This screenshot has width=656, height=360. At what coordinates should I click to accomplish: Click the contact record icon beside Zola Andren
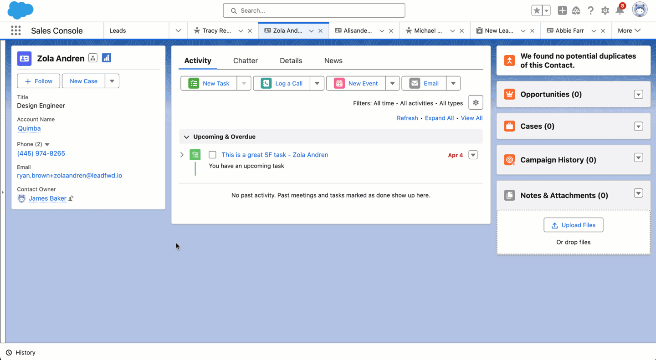24,58
